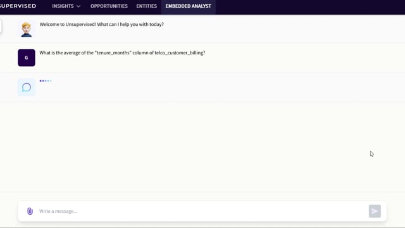Select the Embedded Analyst tab
Image resolution: width=405 pixels, height=228 pixels.
189,6
